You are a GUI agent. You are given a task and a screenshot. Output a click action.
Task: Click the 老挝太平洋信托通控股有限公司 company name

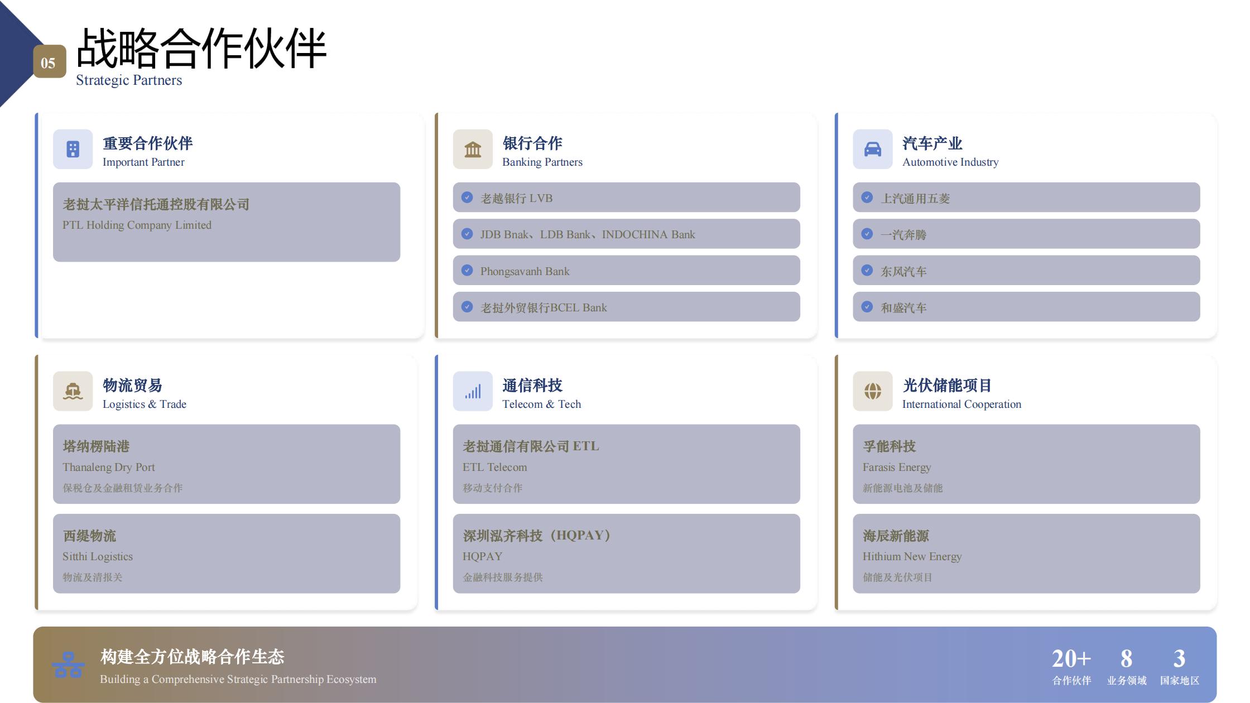click(156, 204)
